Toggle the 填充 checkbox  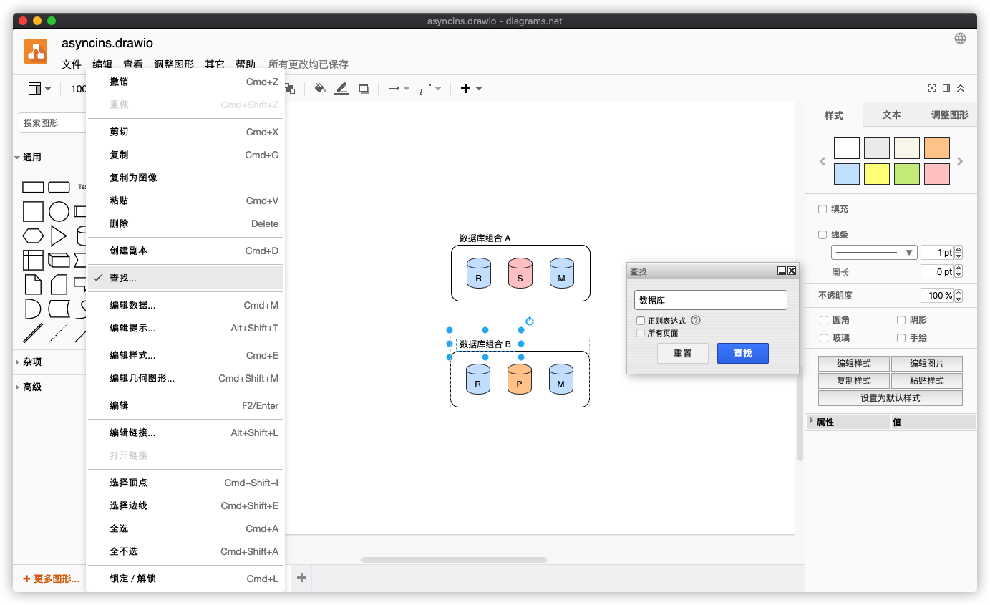tap(822, 209)
